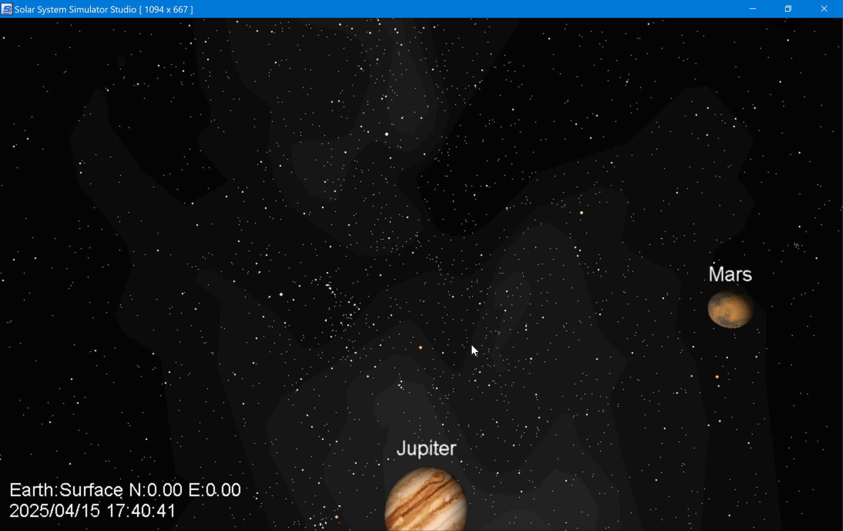
Task: Click the Mars text label
Action: click(730, 274)
